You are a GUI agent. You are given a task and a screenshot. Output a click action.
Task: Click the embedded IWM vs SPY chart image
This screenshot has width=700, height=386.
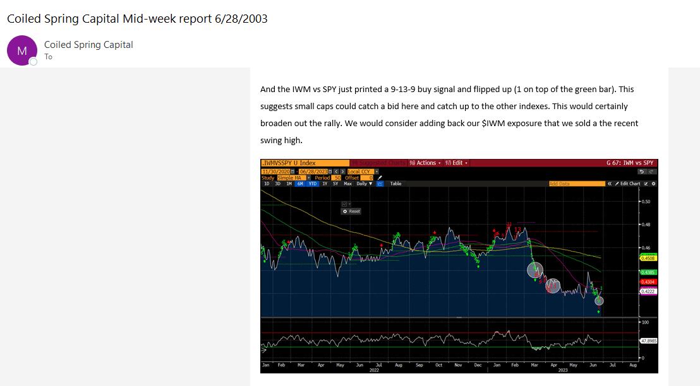[459, 266]
